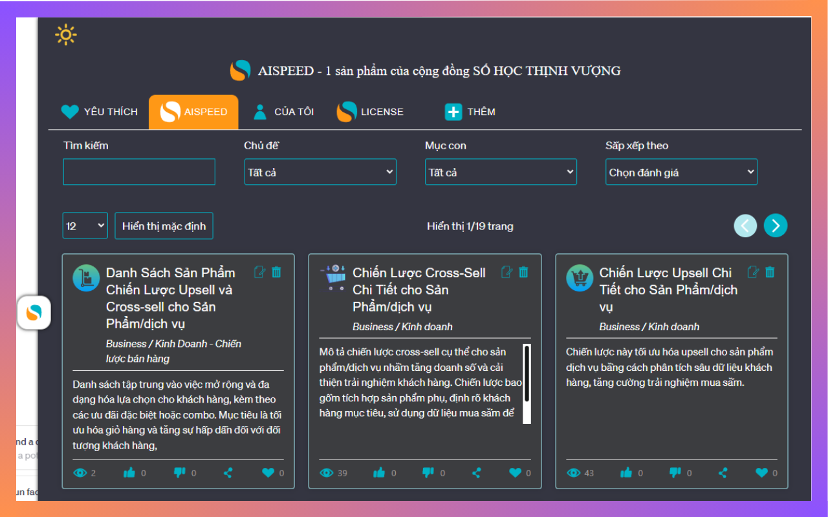Click the AISPEED logo next to the title

point(240,70)
